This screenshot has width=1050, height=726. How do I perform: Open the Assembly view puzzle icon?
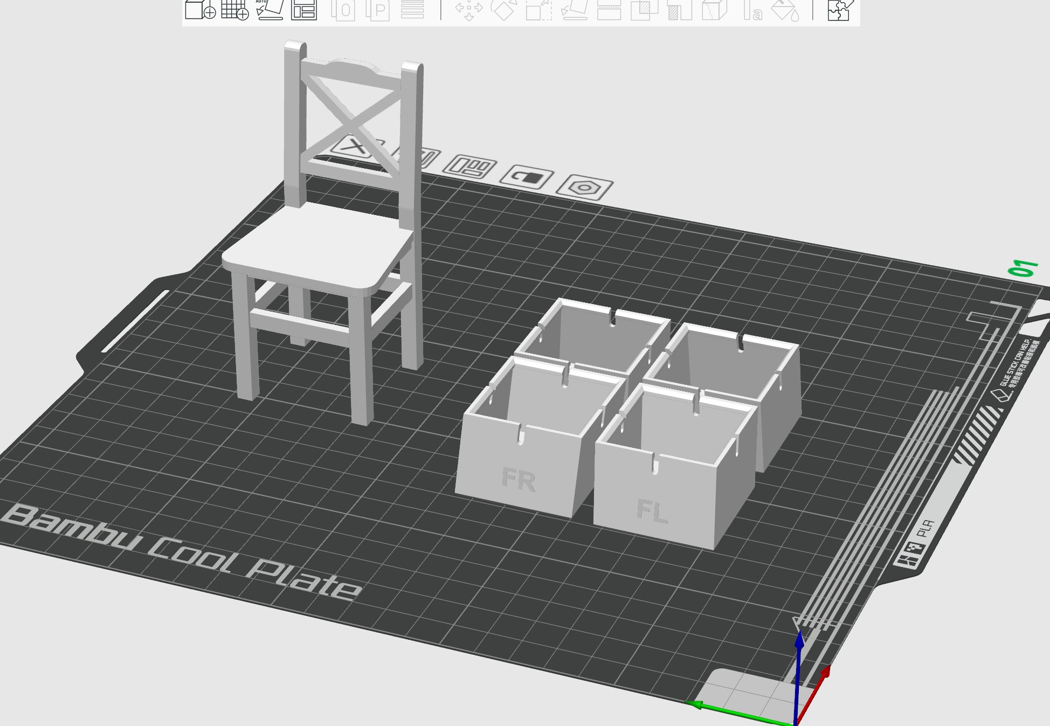(x=840, y=10)
